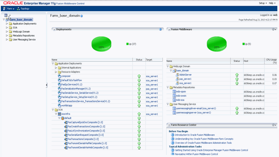Open the PasSerialsService_SerialsService(V1.2) deployment

(x=80, y=93)
